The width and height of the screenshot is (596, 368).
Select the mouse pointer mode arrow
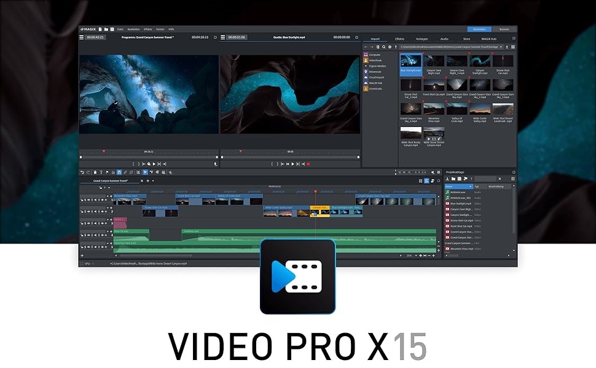[145, 172]
